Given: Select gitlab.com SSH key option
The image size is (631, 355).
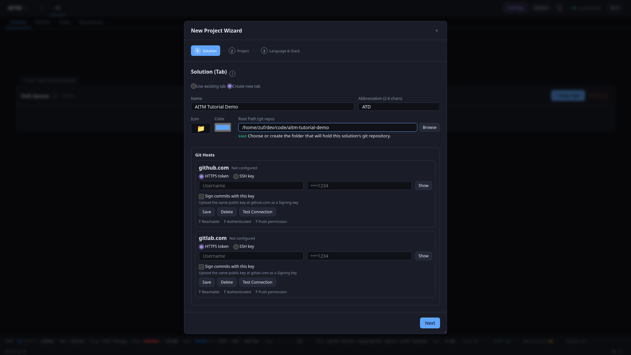Looking at the screenshot, I should tap(236, 247).
